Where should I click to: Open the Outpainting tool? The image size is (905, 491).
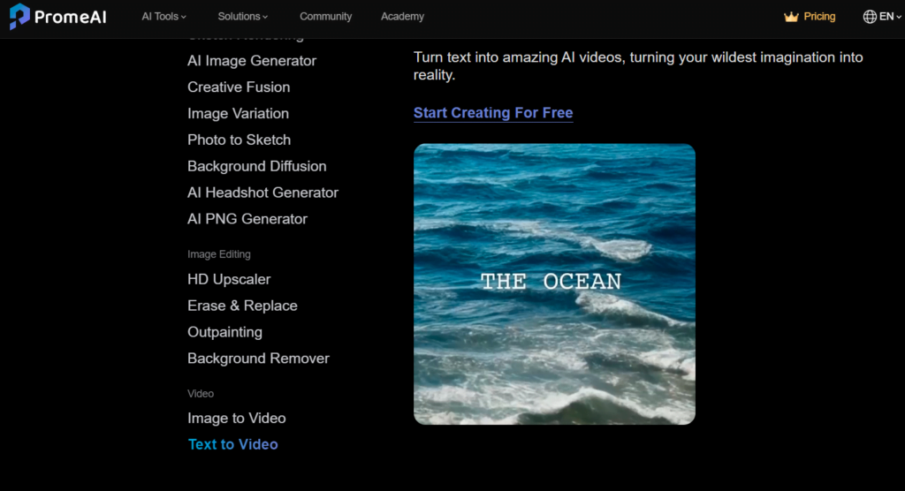click(x=224, y=332)
